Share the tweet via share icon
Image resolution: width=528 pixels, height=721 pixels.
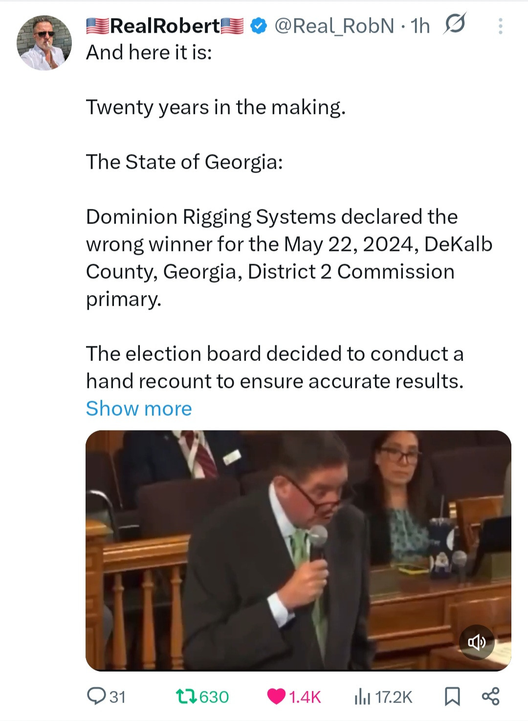click(490, 696)
